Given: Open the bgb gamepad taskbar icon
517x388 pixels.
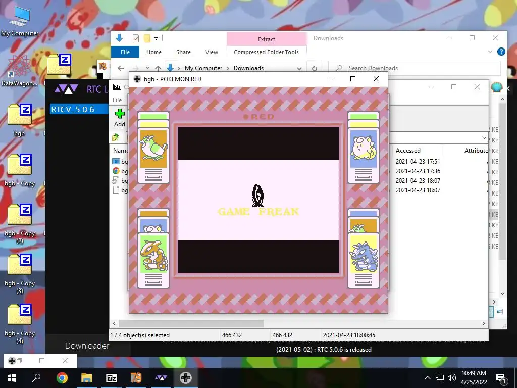Looking at the screenshot, I should point(186,378).
